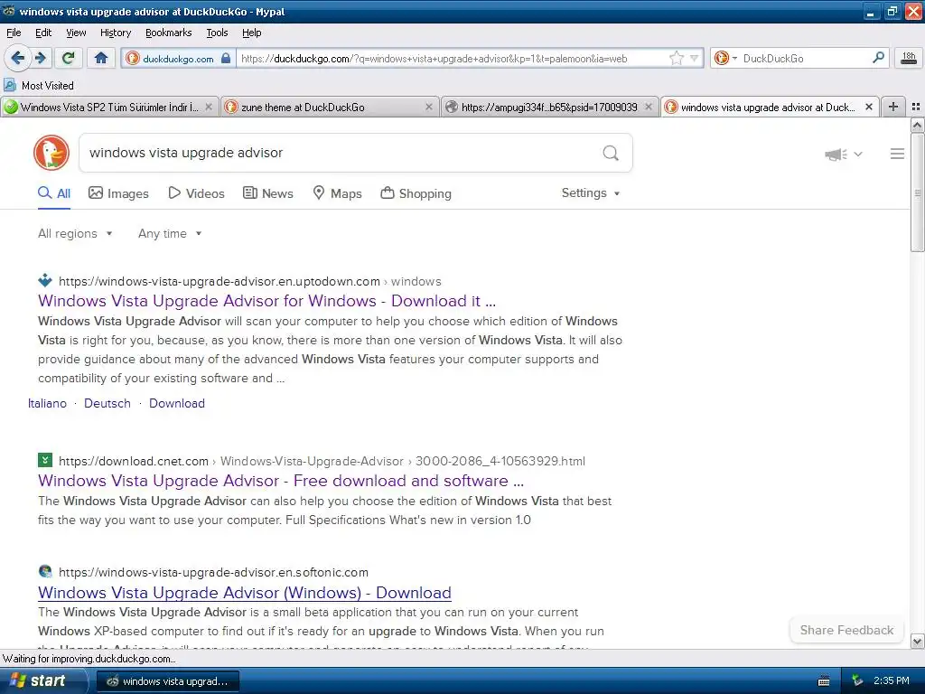Open the on-screen keyboard tray icon

[x=824, y=681]
